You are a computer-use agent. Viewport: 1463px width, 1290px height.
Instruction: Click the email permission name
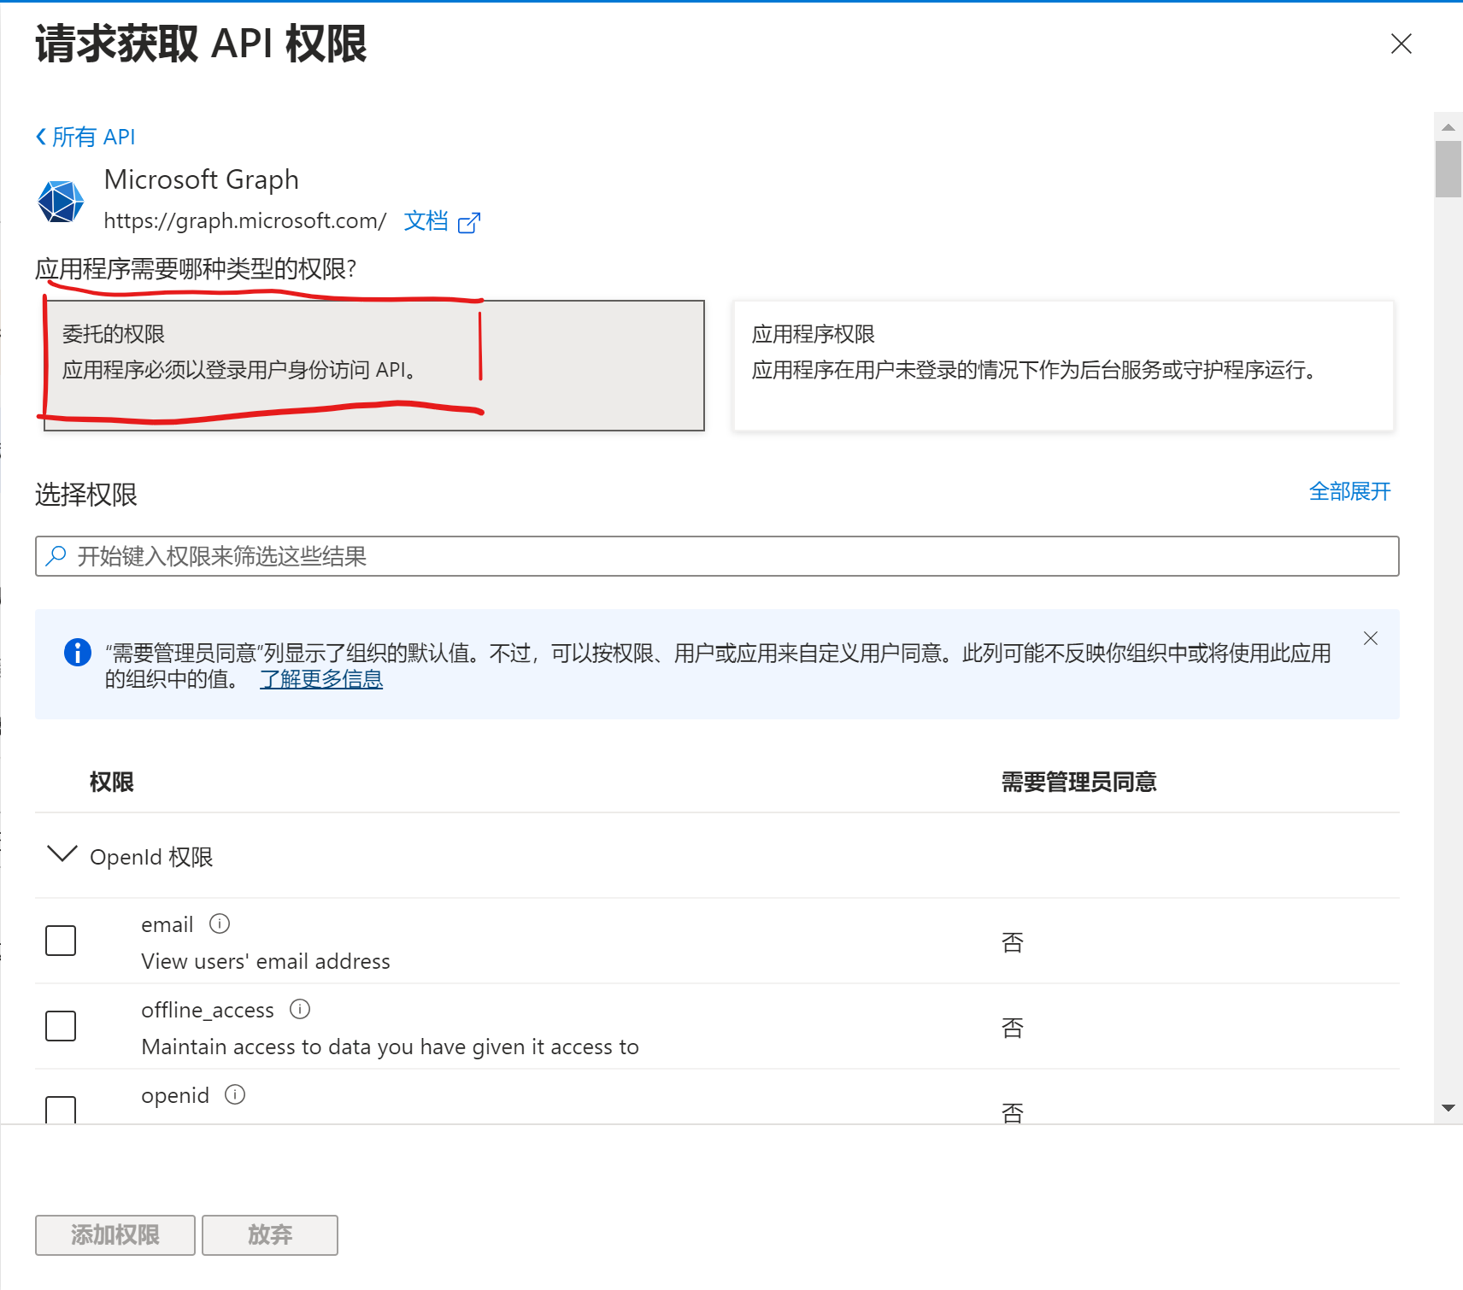click(x=167, y=924)
